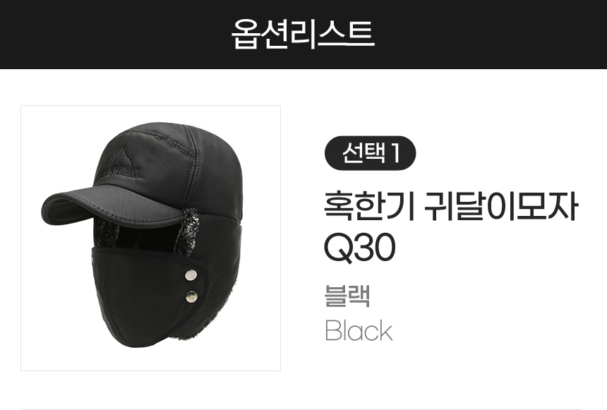Select the 블랙 color label
This screenshot has height=410, width=607.
(x=347, y=296)
